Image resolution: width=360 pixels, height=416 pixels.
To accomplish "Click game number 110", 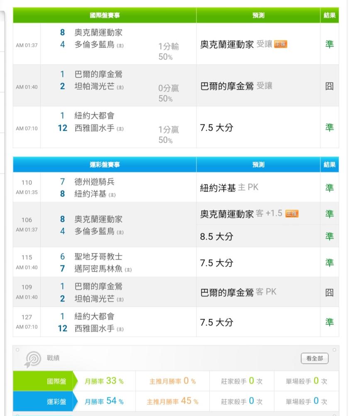I will click(27, 183).
